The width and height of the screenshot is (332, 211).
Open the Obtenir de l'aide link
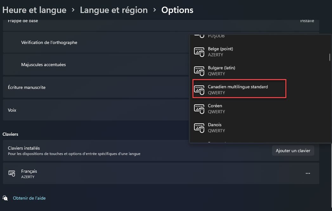coord(29,198)
